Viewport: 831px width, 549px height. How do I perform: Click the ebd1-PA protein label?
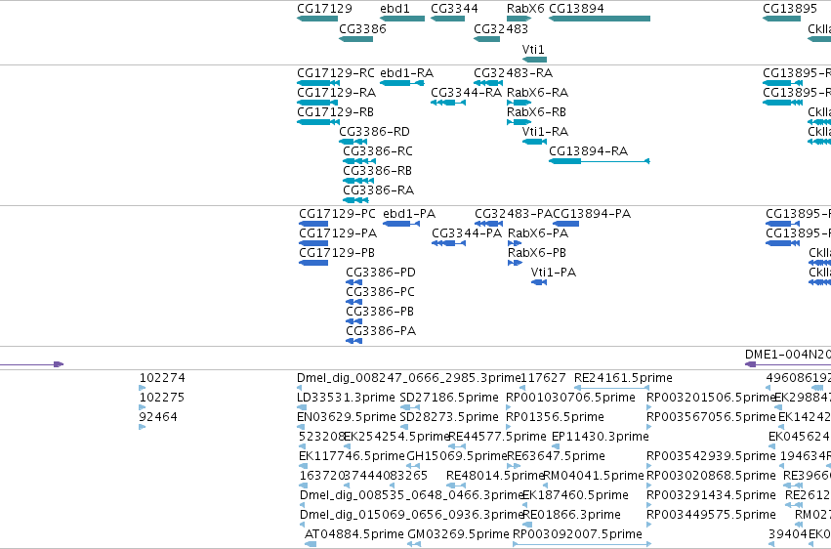[x=409, y=214]
